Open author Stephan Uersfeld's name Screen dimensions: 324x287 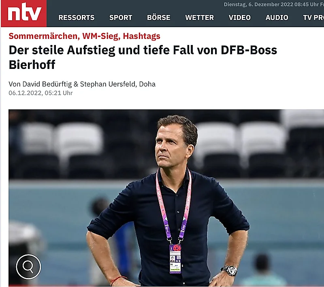click(x=108, y=84)
